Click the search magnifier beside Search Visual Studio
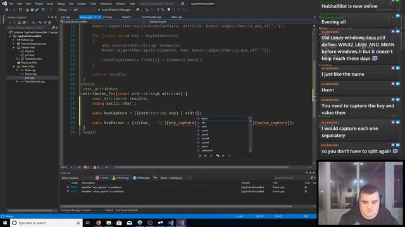The width and height of the screenshot is (405, 227). (x=182, y=4)
